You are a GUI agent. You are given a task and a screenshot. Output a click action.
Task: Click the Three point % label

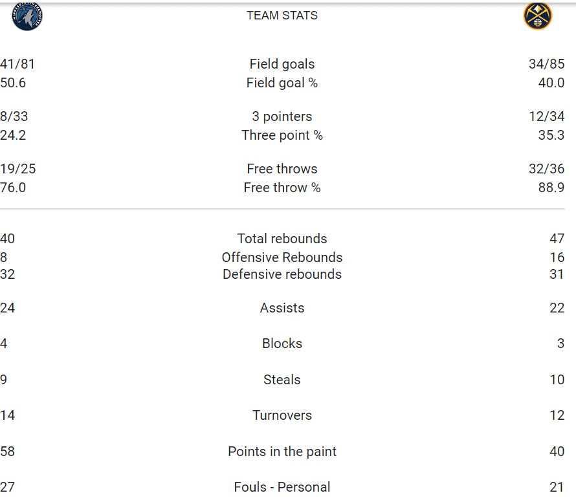282,135
